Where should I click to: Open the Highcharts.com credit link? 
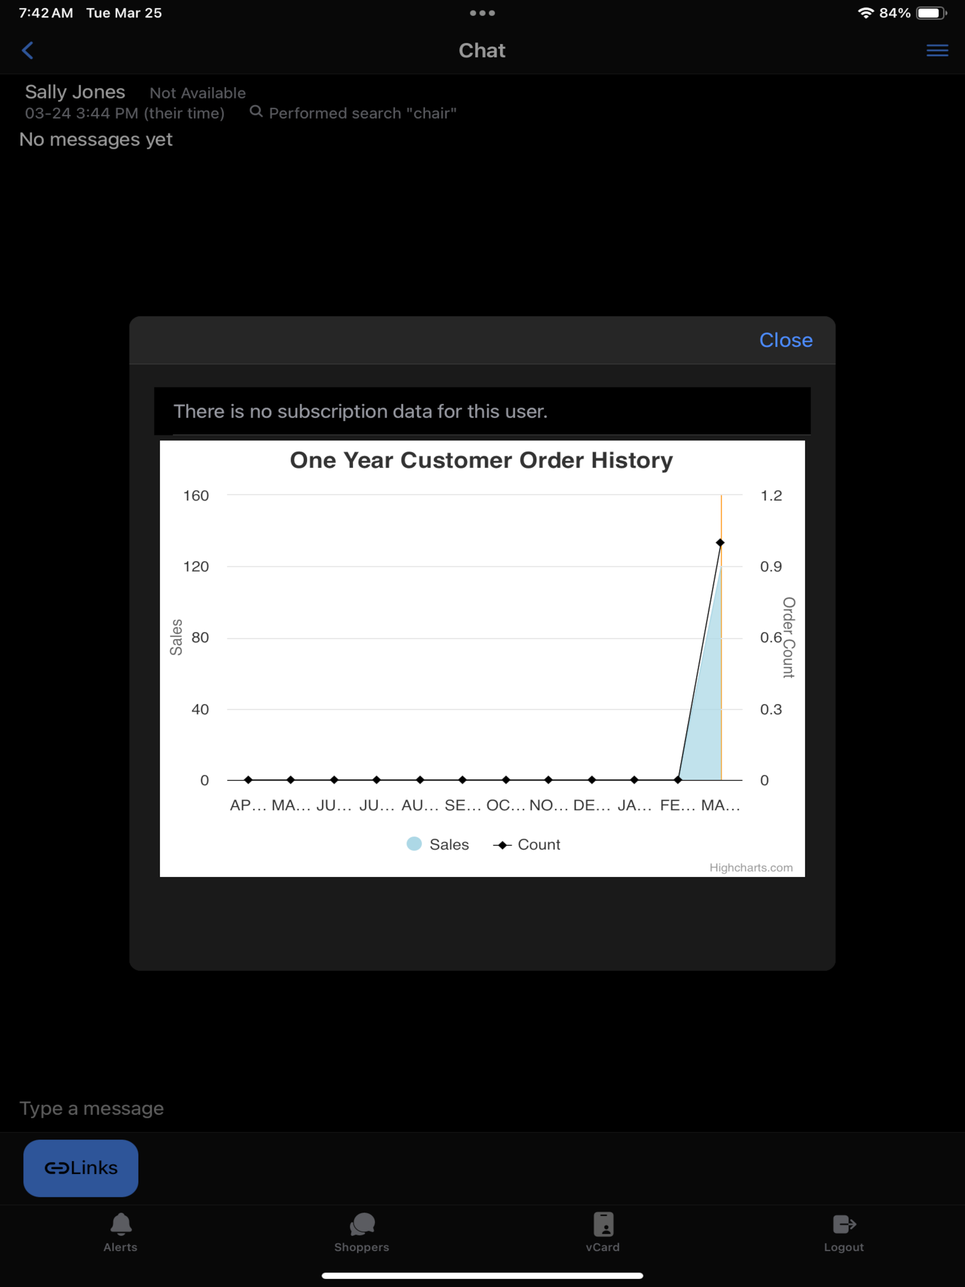(x=751, y=868)
